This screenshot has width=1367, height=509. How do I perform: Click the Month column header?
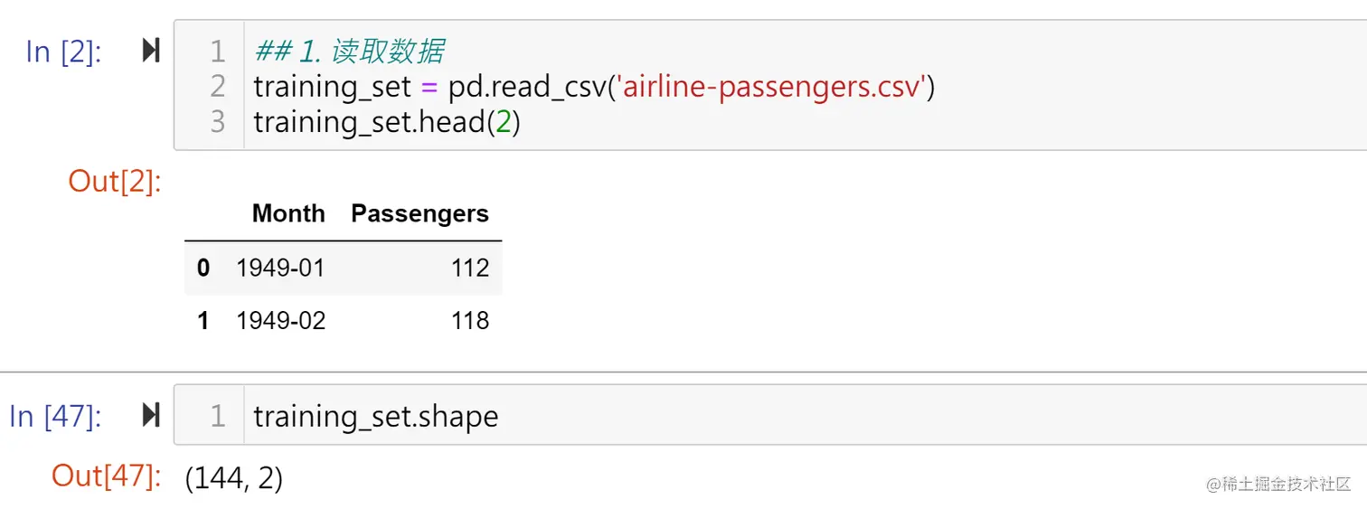click(288, 214)
